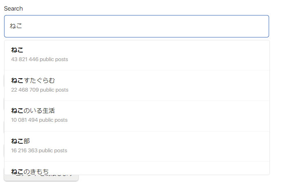The width and height of the screenshot is (296, 182).
Task: Click bold ねこ prefix of ねこのいる生活
Action: [18, 111]
